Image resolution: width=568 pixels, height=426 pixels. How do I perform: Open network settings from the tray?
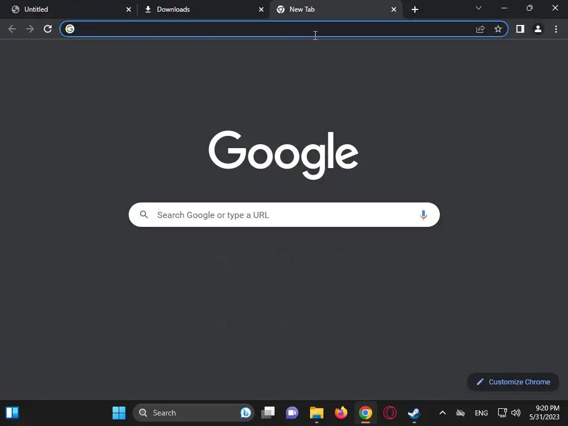tap(502, 413)
